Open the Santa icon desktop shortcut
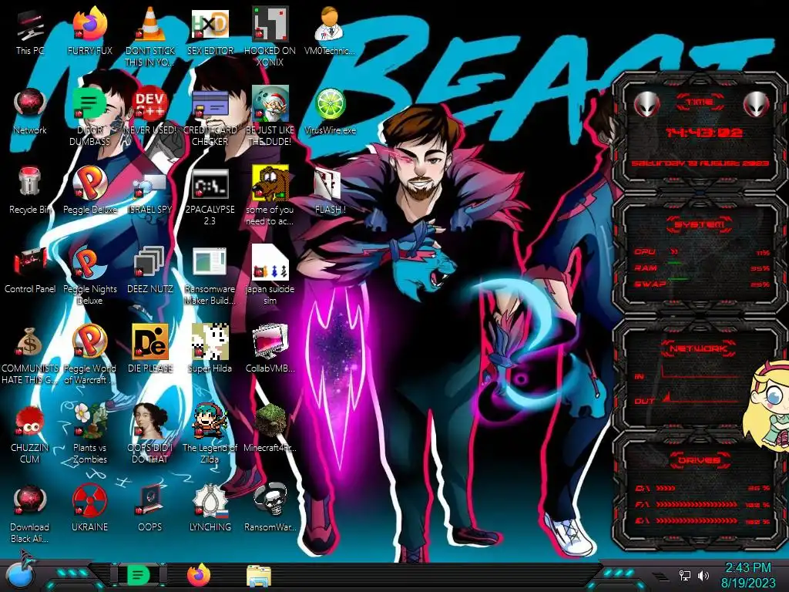The width and height of the screenshot is (789, 592). [x=270, y=116]
